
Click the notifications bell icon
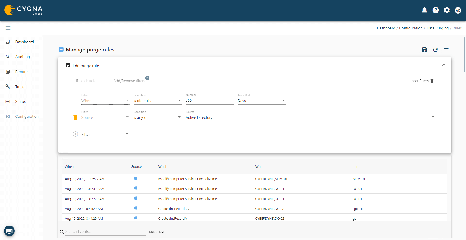click(x=424, y=10)
